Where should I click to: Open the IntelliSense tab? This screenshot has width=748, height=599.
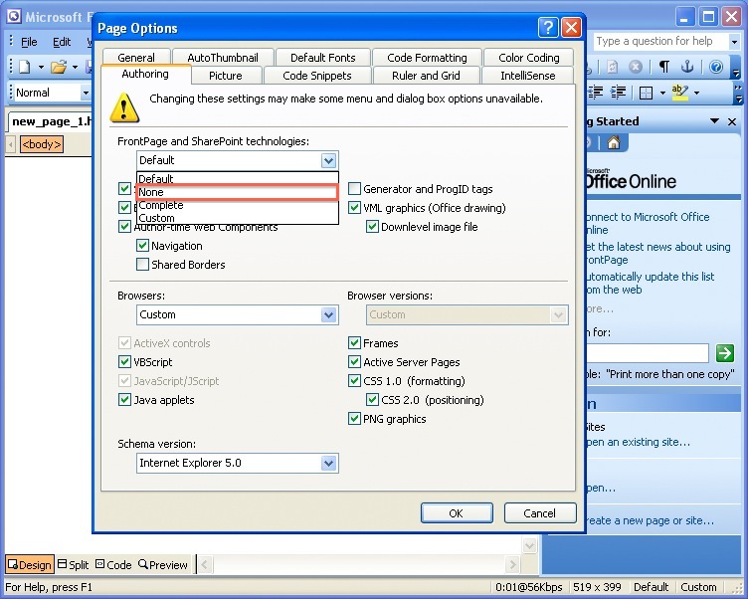click(528, 76)
